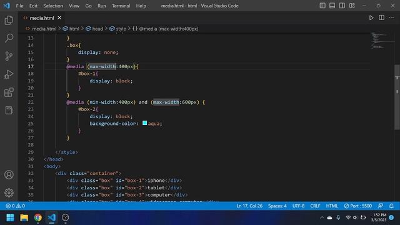Click the word "tablet" on line 34
The width and height of the screenshot is (400, 225).
pyautogui.click(x=156, y=187)
